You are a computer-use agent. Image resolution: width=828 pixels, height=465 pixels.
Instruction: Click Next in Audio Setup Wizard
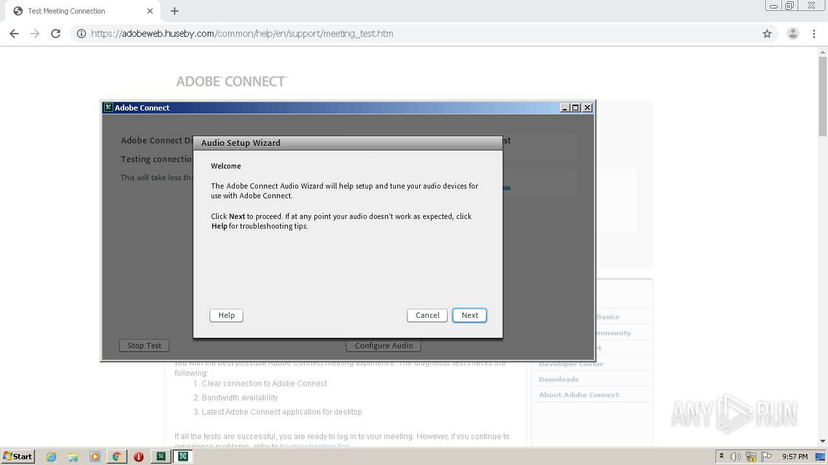pos(470,315)
